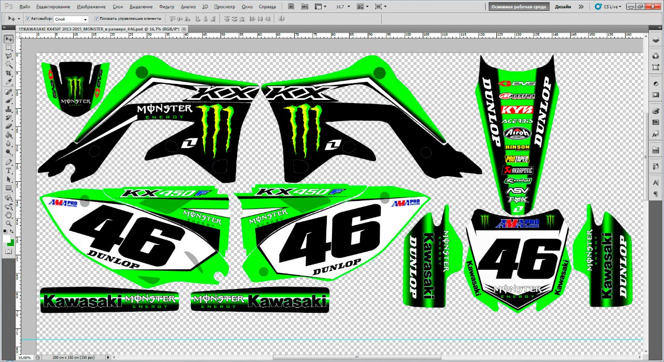The image size is (664, 362).
Task: Open the Фильтр menu
Action: [167, 7]
